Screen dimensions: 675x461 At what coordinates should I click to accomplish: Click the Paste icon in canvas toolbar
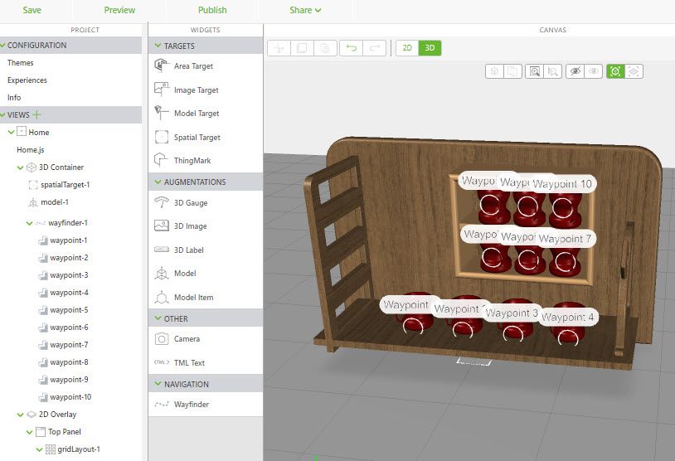click(x=325, y=48)
